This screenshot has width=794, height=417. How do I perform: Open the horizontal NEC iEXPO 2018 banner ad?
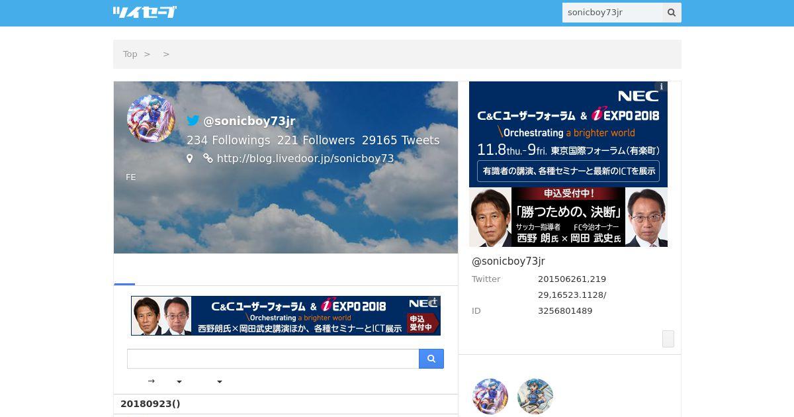tap(286, 316)
